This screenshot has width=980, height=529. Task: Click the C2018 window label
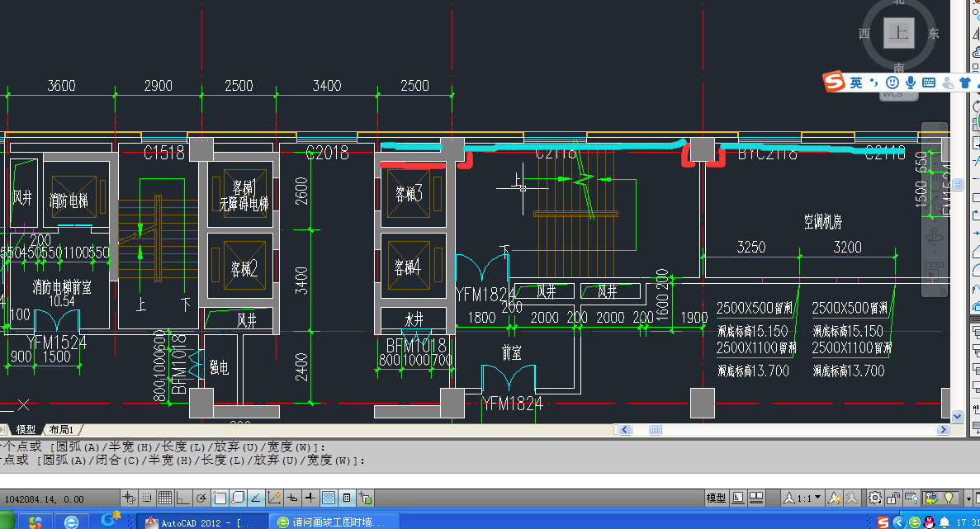[327, 153]
